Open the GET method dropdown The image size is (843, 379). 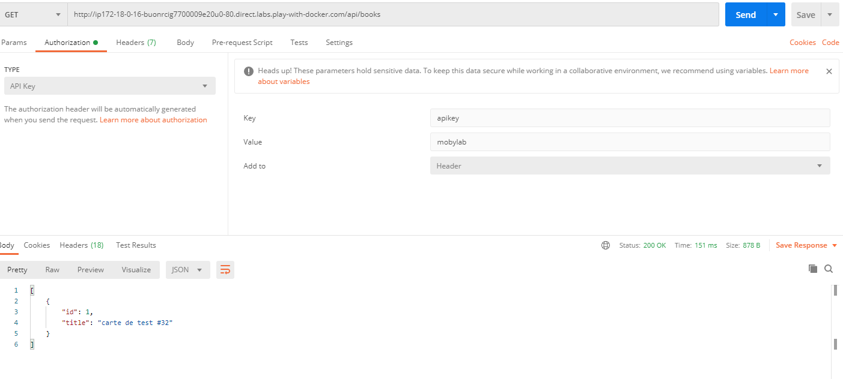33,14
